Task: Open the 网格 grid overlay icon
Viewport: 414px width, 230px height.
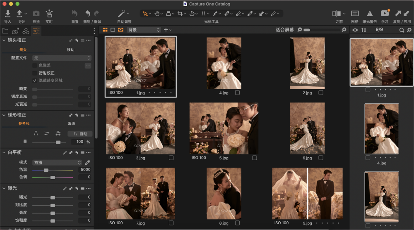Action: [355, 14]
